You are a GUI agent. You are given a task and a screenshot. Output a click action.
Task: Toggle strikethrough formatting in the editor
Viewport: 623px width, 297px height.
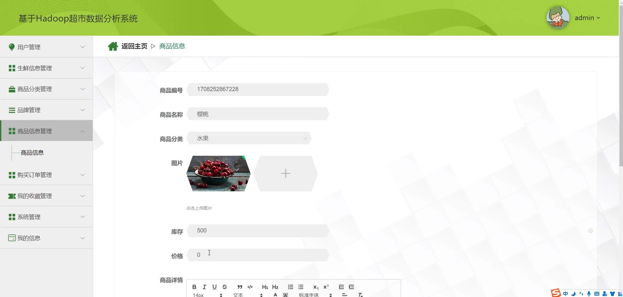click(x=224, y=287)
